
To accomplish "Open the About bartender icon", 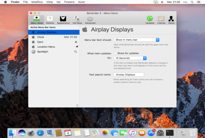I will coord(171,20).
